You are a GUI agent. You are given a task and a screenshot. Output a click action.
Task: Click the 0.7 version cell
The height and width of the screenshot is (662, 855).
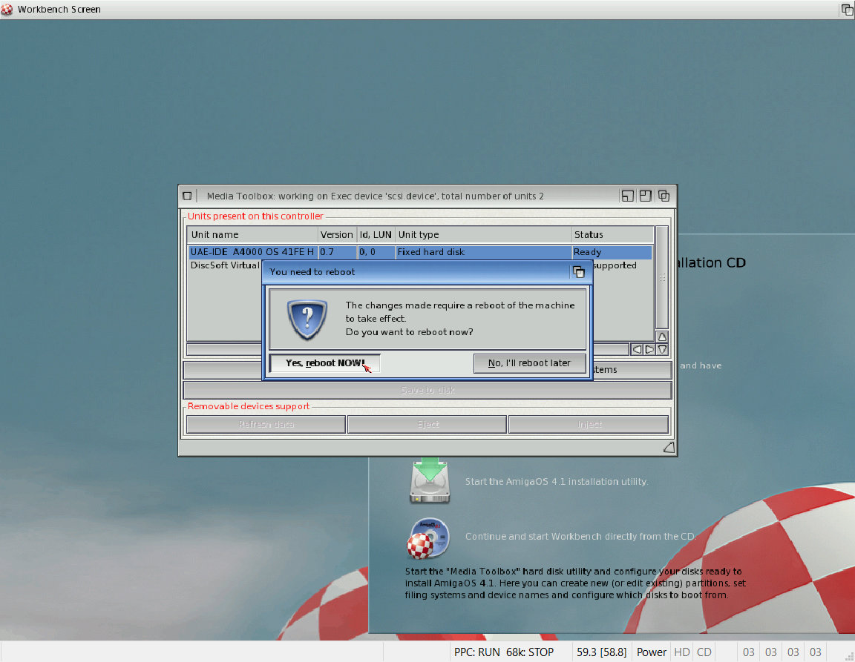point(338,252)
